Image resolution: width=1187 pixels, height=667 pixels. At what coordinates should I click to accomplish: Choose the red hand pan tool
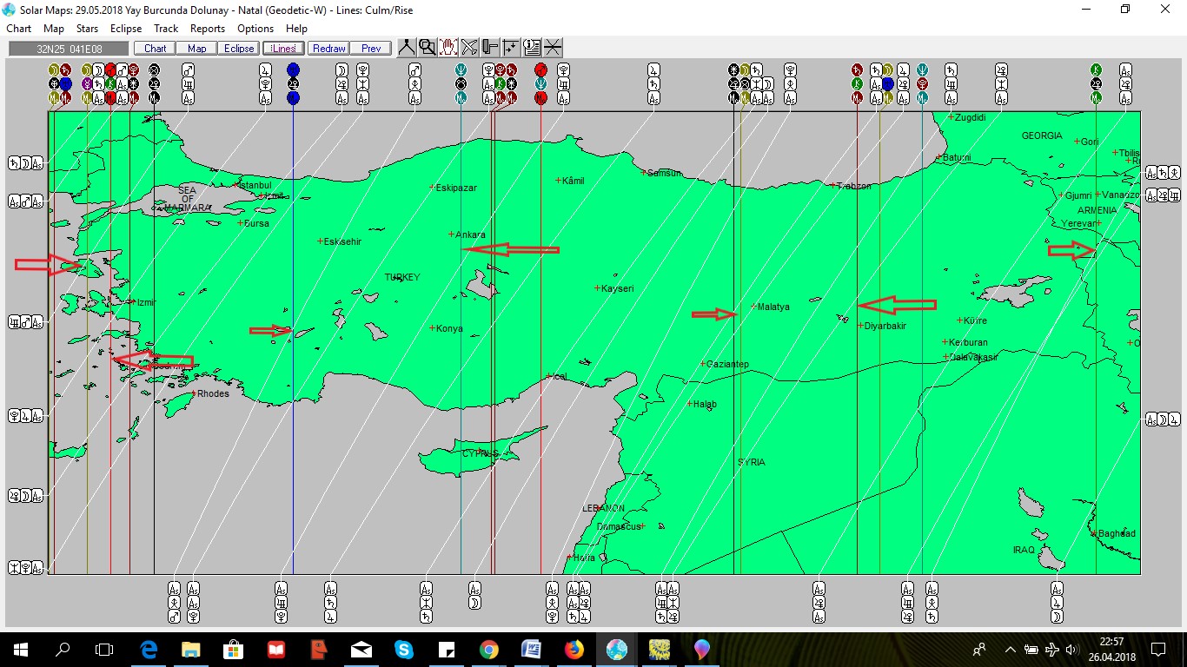coord(448,48)
